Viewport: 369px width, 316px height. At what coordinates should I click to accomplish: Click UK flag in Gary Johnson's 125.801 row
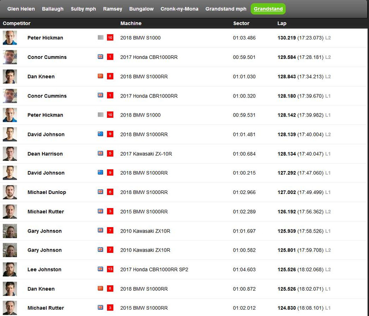coord(100,250)
